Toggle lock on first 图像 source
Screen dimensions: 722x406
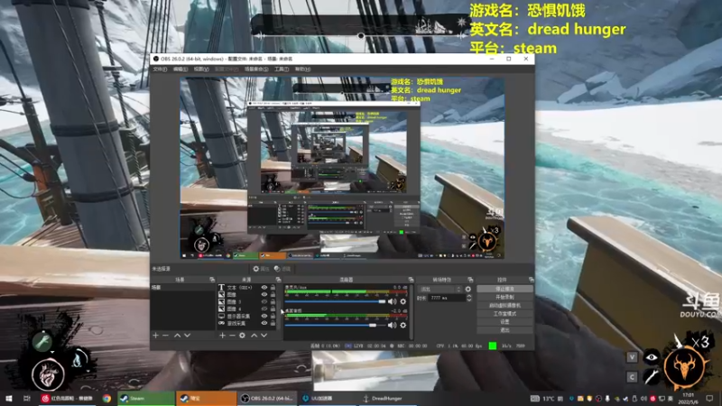273,295
